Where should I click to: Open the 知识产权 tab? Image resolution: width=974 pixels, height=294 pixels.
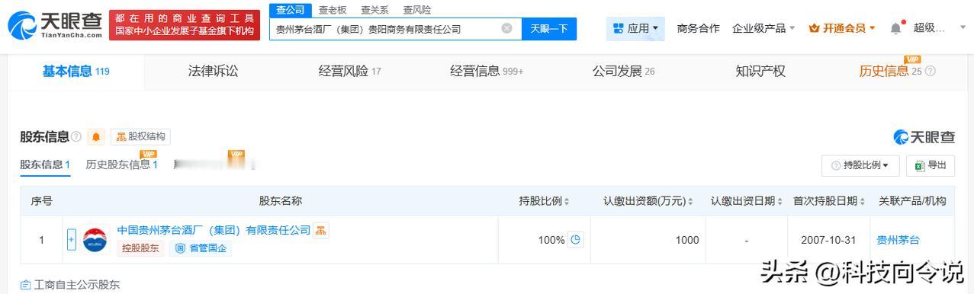[x=760, y=72]
